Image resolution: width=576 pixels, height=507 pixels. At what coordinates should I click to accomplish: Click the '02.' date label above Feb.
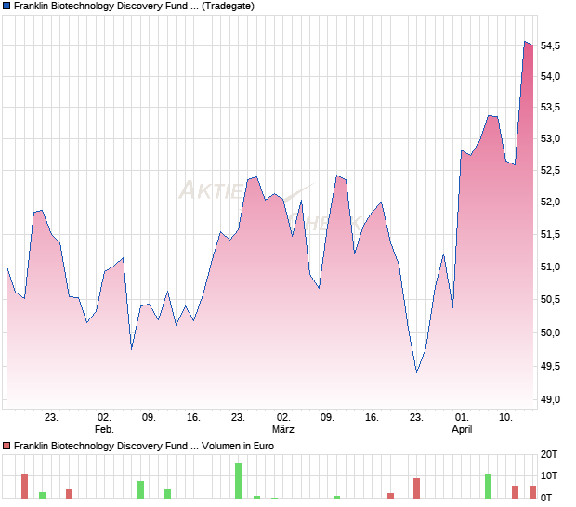click(104, 418)
